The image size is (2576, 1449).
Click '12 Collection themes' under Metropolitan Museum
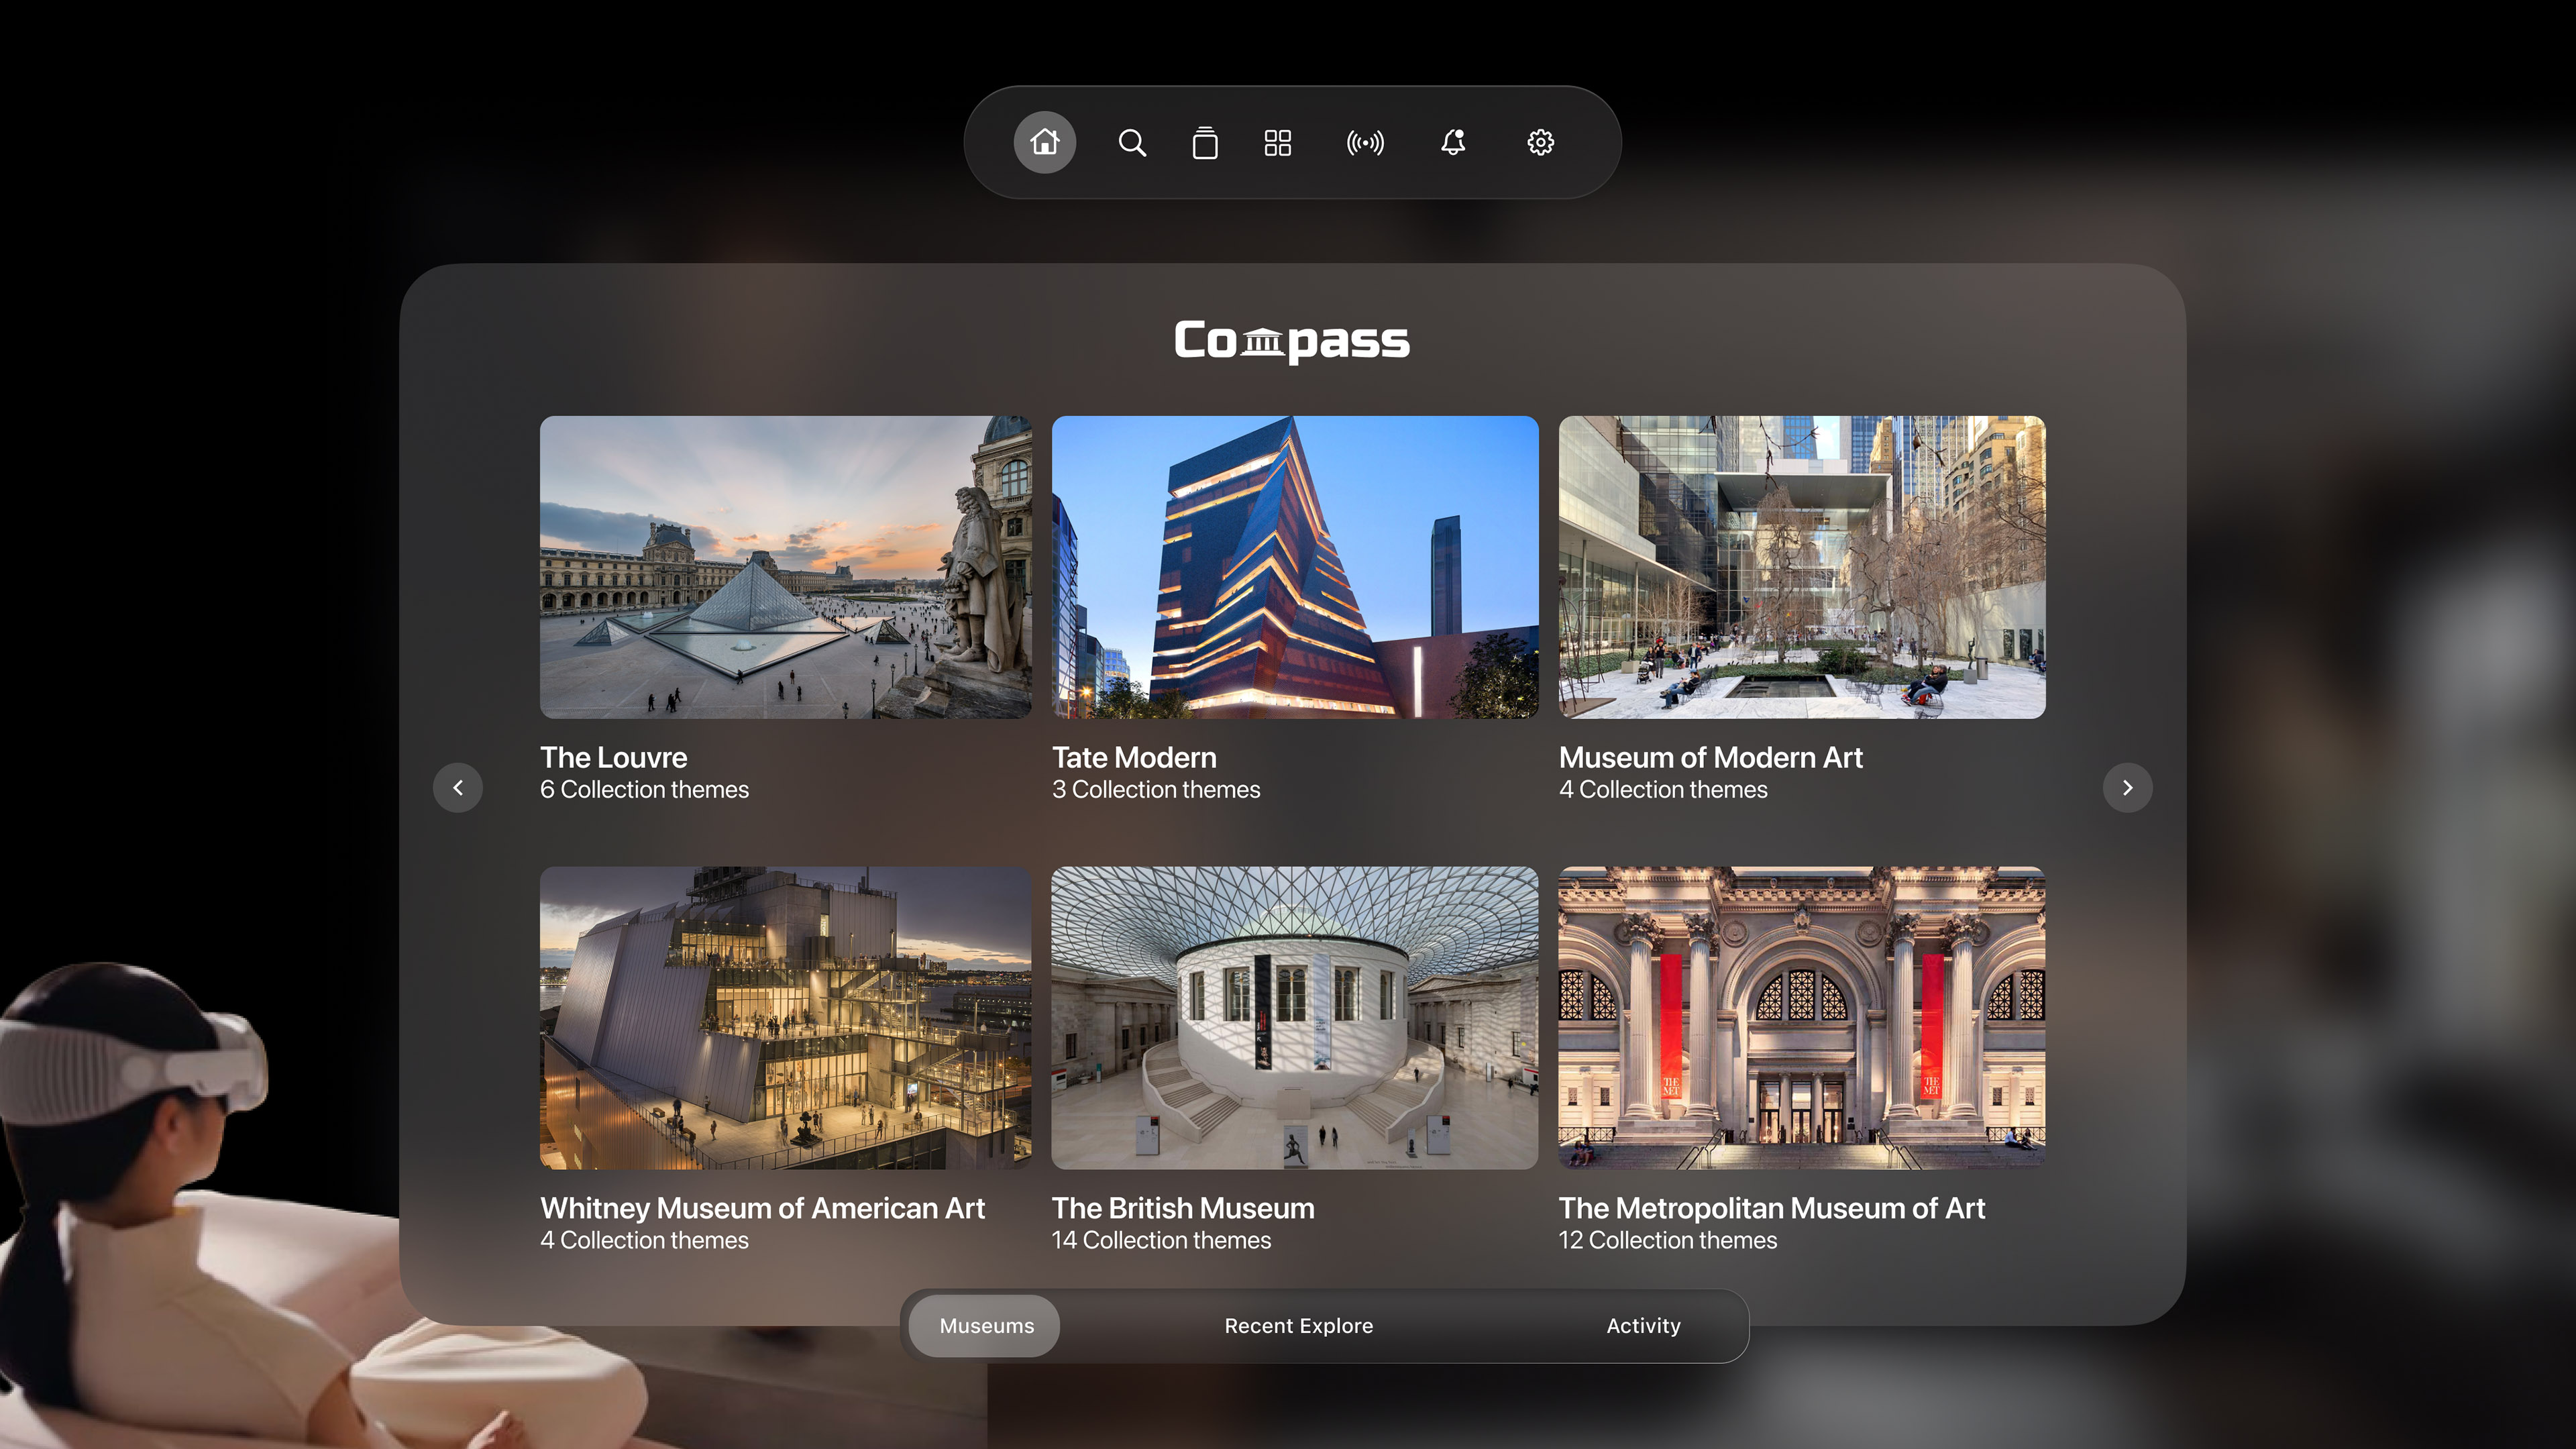click(x=1668, y=1240)
